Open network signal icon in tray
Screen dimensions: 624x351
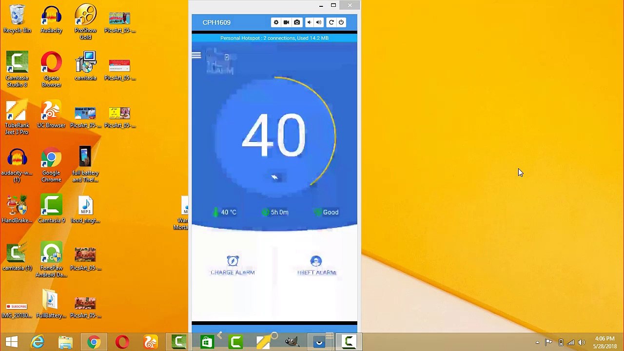[570, 343]
